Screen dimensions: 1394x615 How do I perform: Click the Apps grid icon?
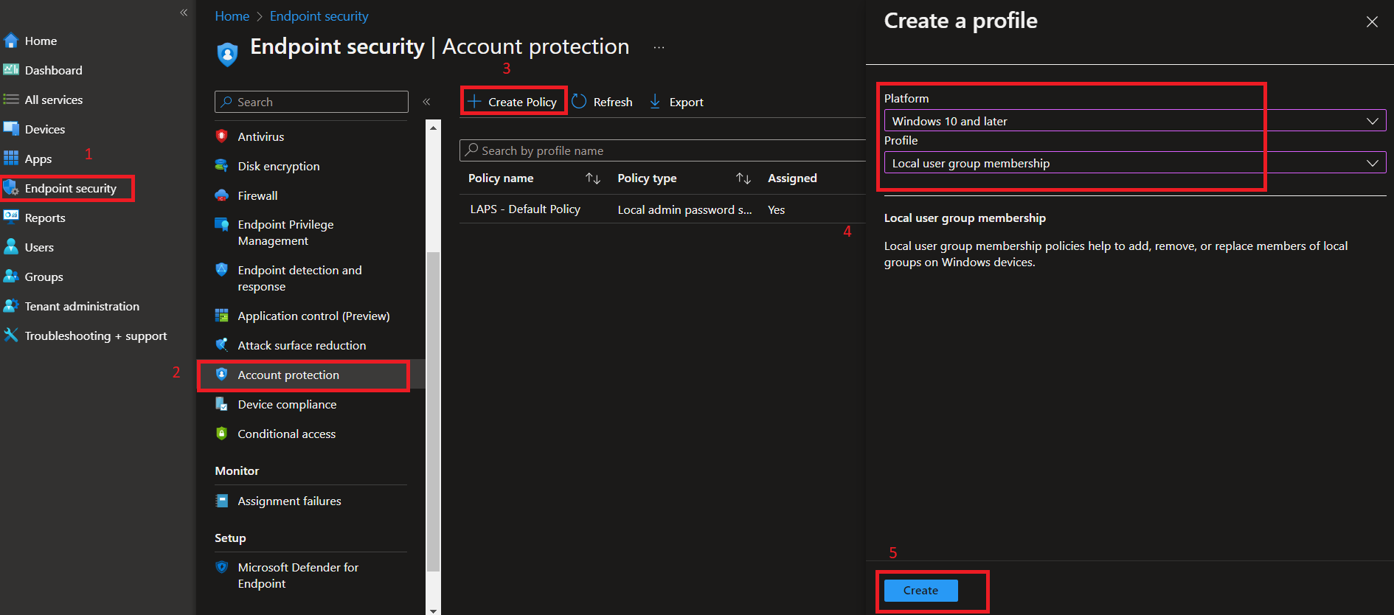11,159
